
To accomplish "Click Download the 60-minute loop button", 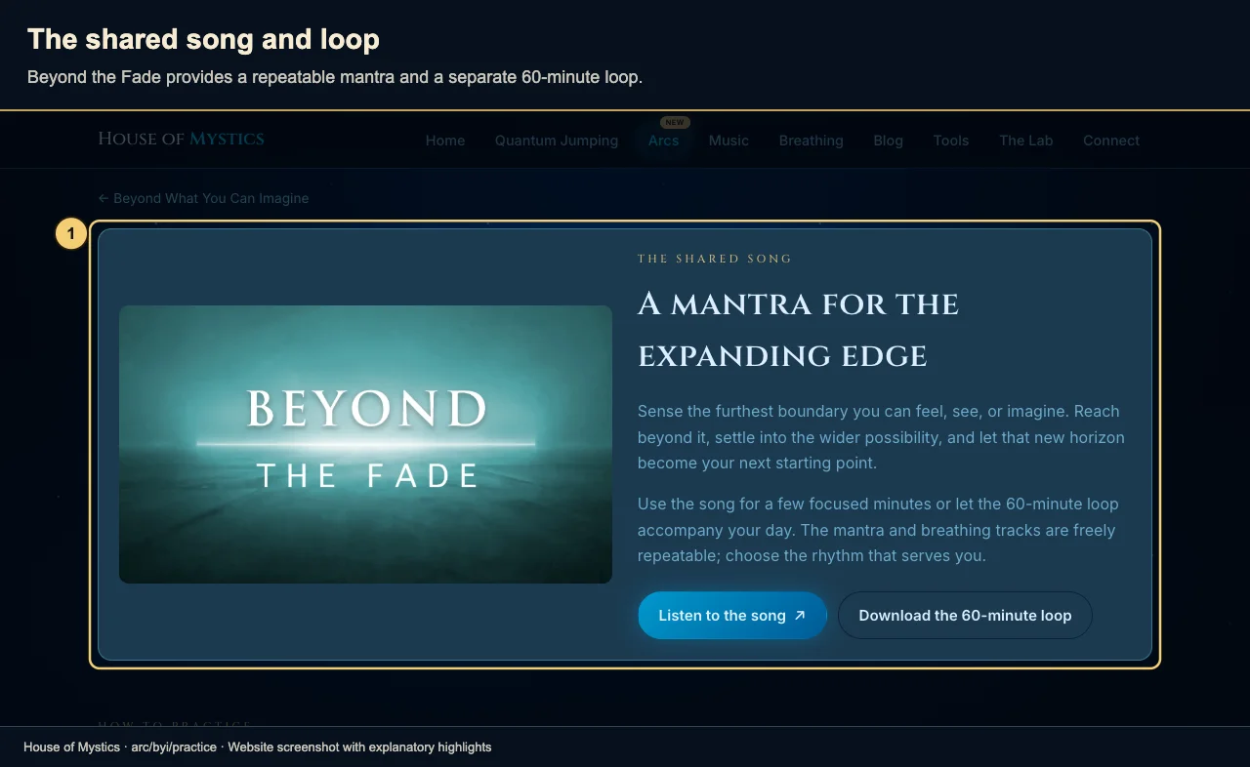I will tap(965, 616).
